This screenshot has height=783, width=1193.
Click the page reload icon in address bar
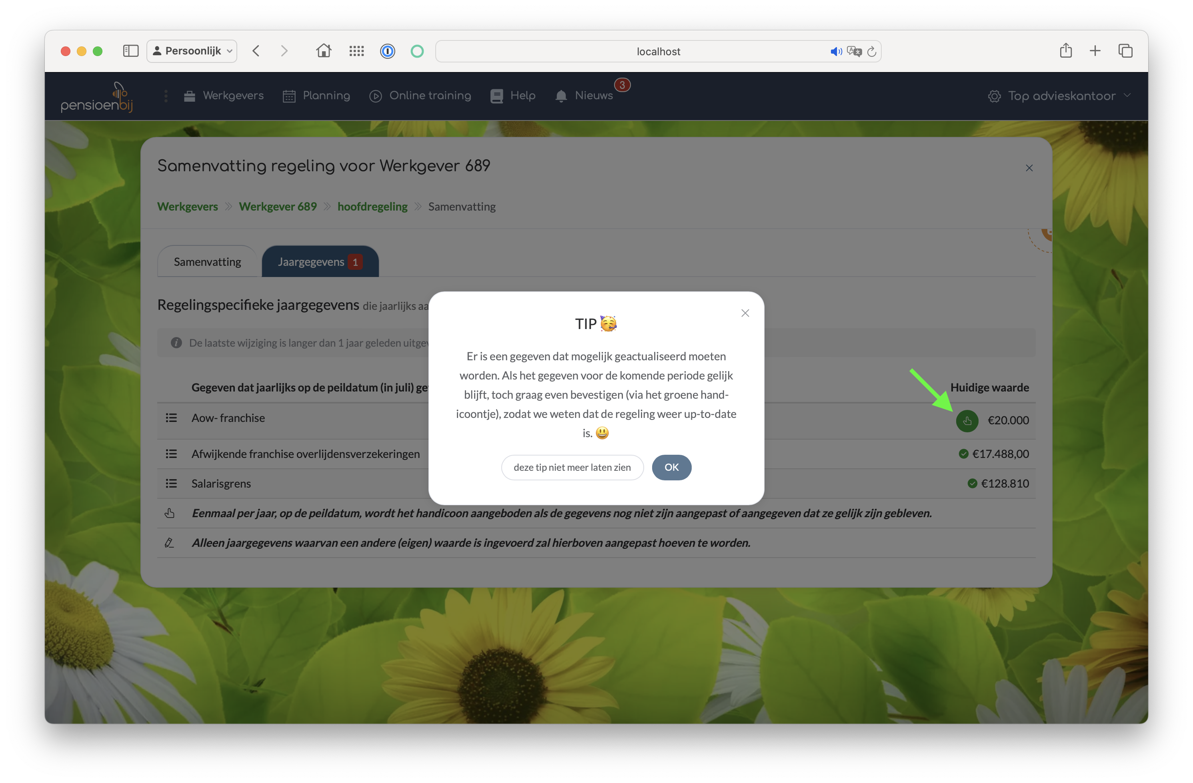[872, 51]
